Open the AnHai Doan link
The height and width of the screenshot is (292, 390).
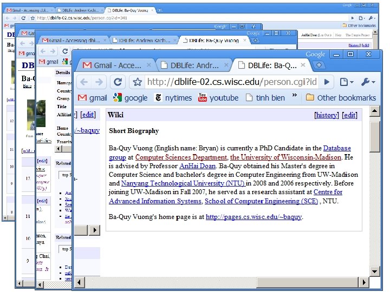point(198,166)
